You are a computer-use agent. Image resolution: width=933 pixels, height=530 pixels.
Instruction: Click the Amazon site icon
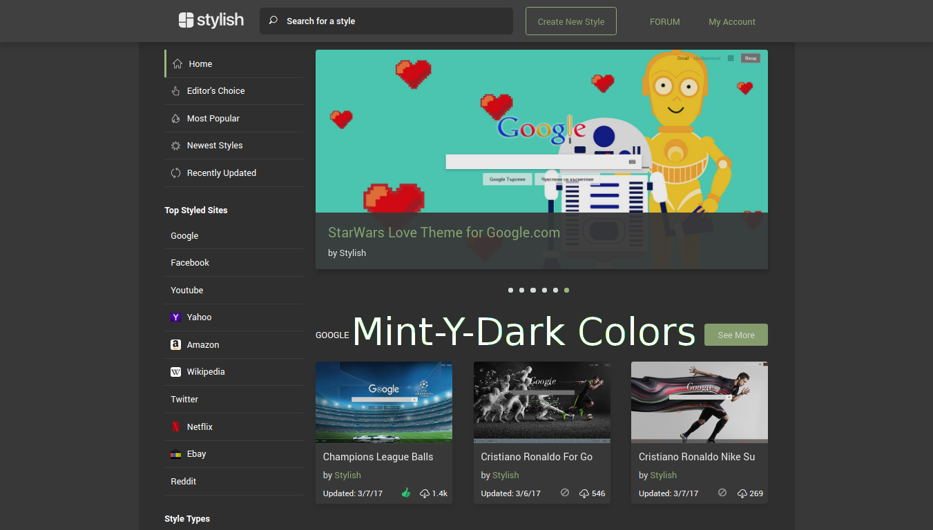[175, 344]
